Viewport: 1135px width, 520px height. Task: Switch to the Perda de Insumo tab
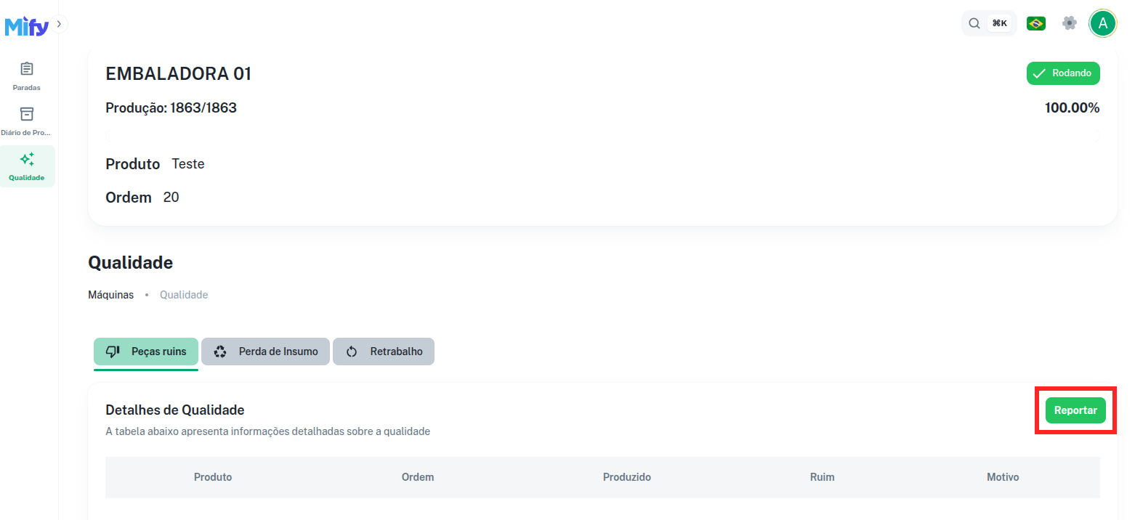(x=265, y=352)
